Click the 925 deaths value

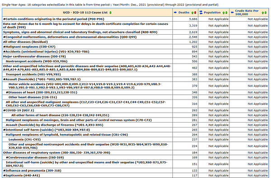click(194, 46)
